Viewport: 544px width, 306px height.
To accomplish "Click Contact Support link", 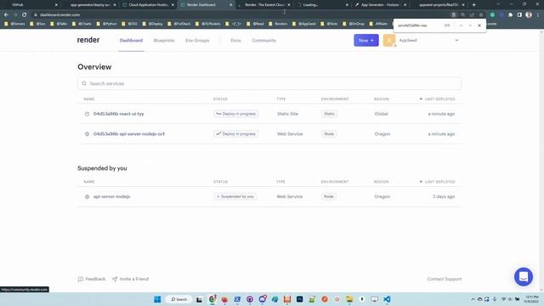I will point(444,279).
